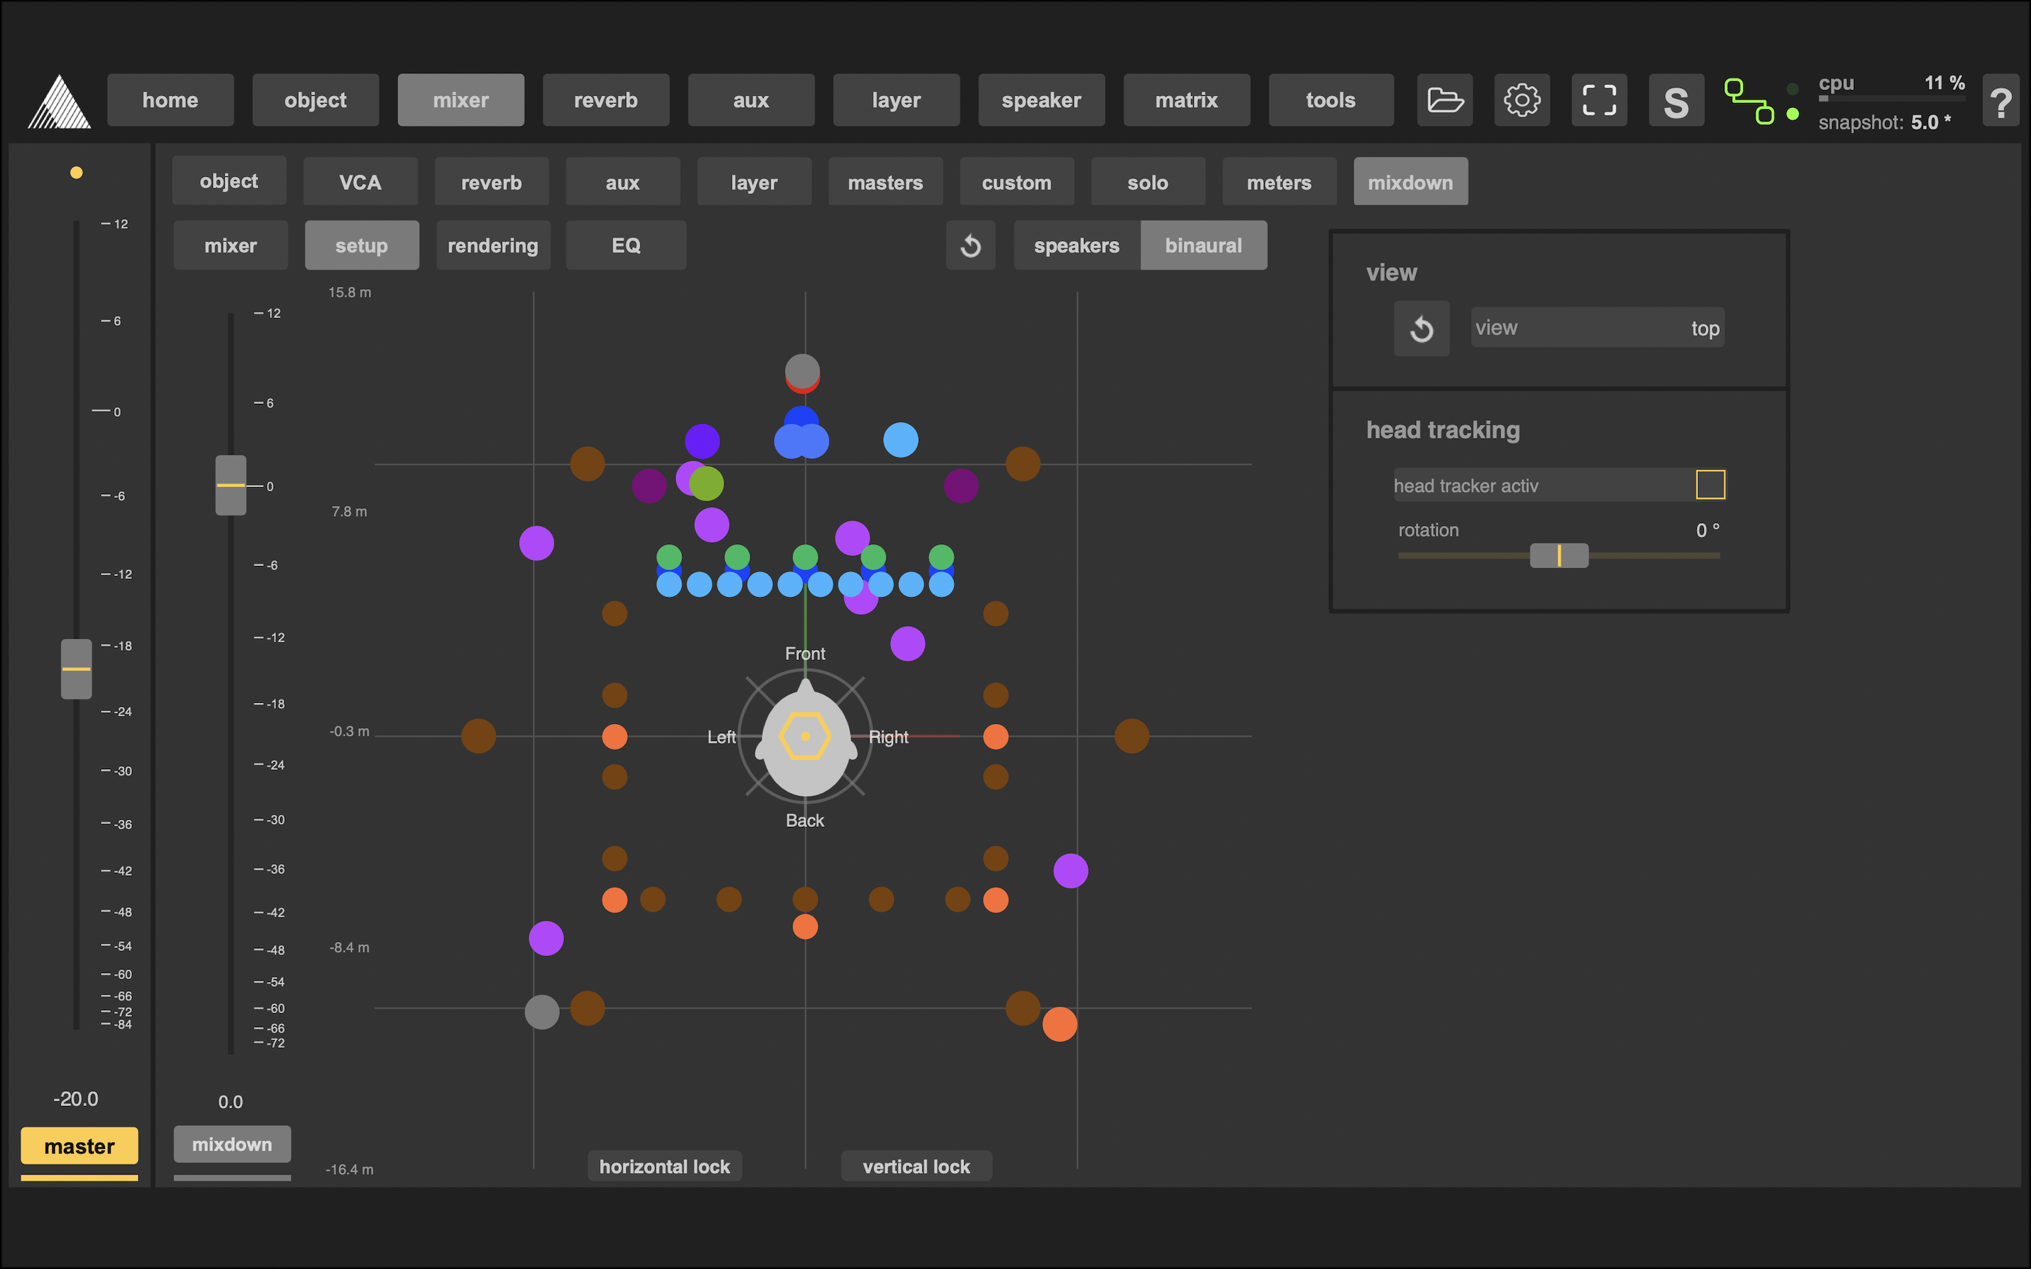Open the mixdown mixer sub-tab
The height and width of the screenshot is (1269, 2031).
(231, 245)
